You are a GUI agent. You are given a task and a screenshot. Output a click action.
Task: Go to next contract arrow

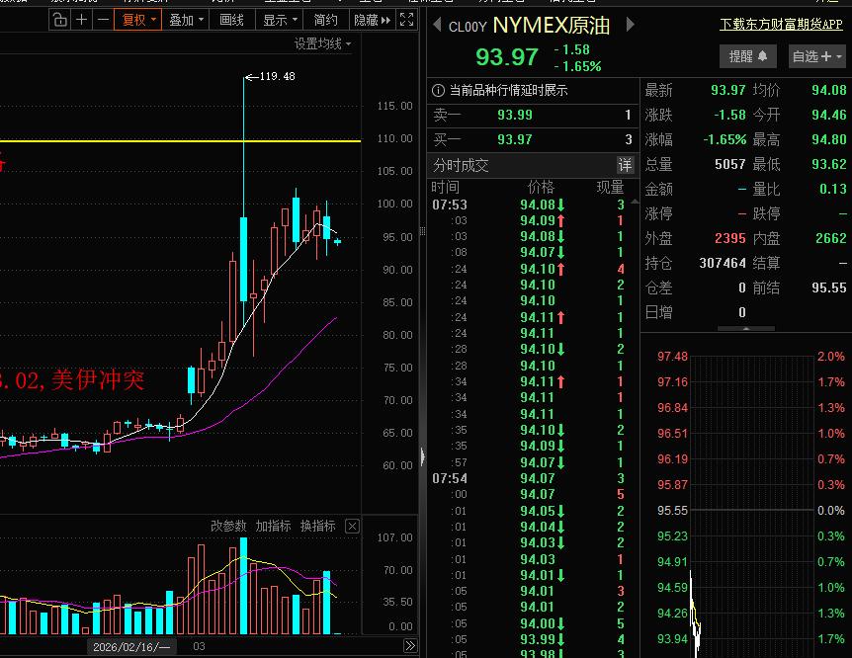click(x=631, y=25)
